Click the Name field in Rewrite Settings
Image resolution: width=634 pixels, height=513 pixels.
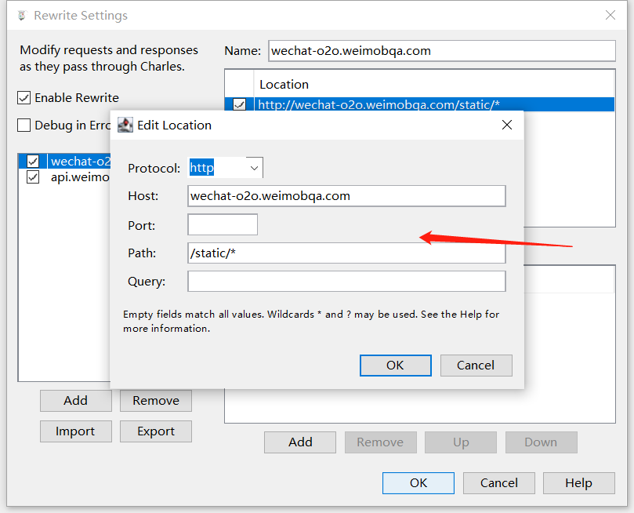[442, 51]
